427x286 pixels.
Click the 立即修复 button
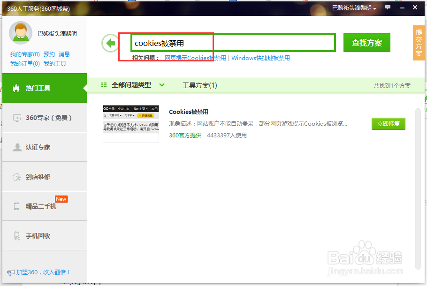[389, 124]
